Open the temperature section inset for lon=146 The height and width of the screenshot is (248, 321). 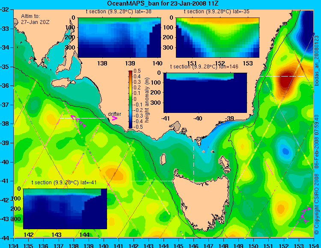point(205,93)
